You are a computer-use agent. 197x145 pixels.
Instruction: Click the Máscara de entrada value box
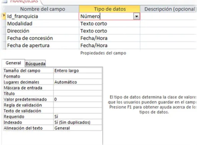tap(78, 88)
